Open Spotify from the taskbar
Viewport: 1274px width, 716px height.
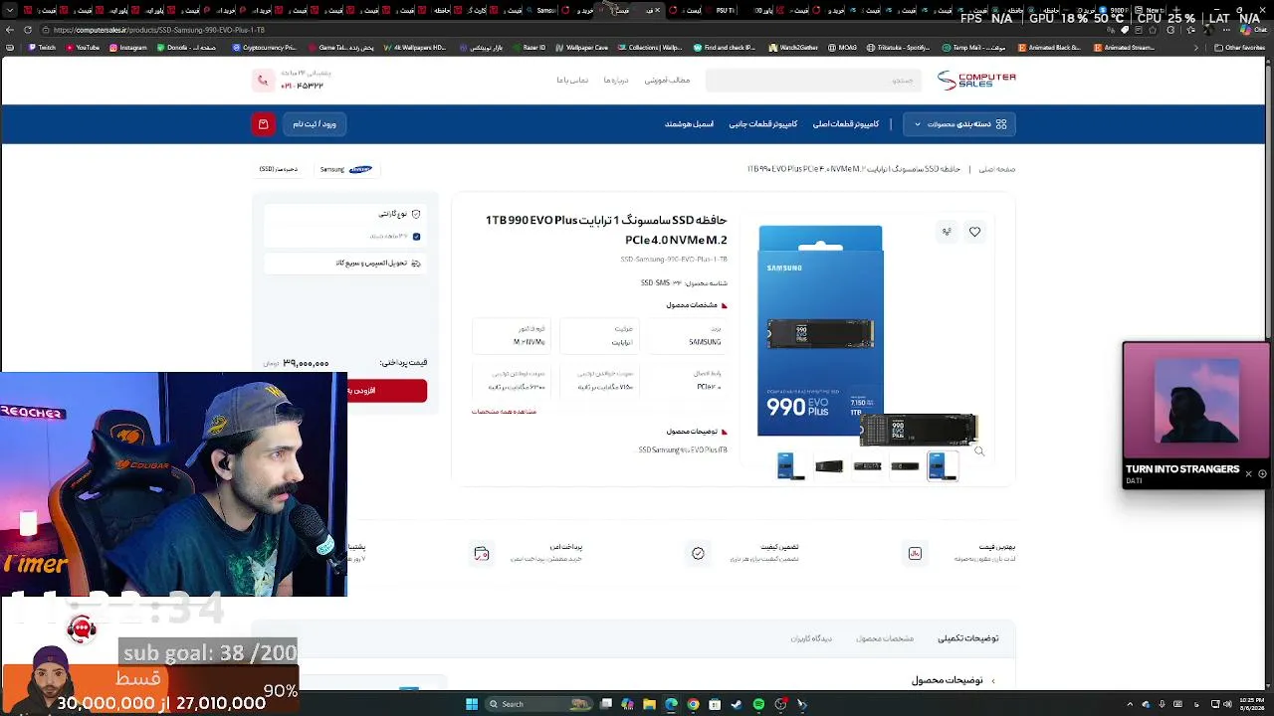[x=758, y=704]
